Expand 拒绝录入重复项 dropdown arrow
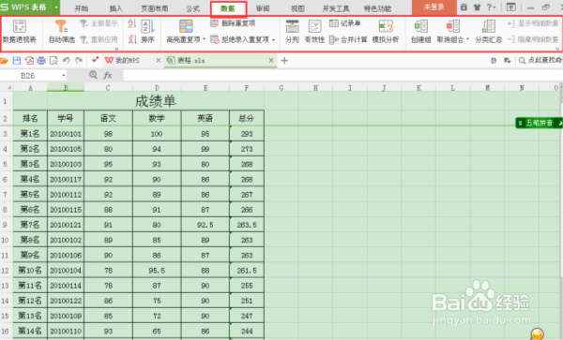This screenshot has height=340, width=563. 274,39
